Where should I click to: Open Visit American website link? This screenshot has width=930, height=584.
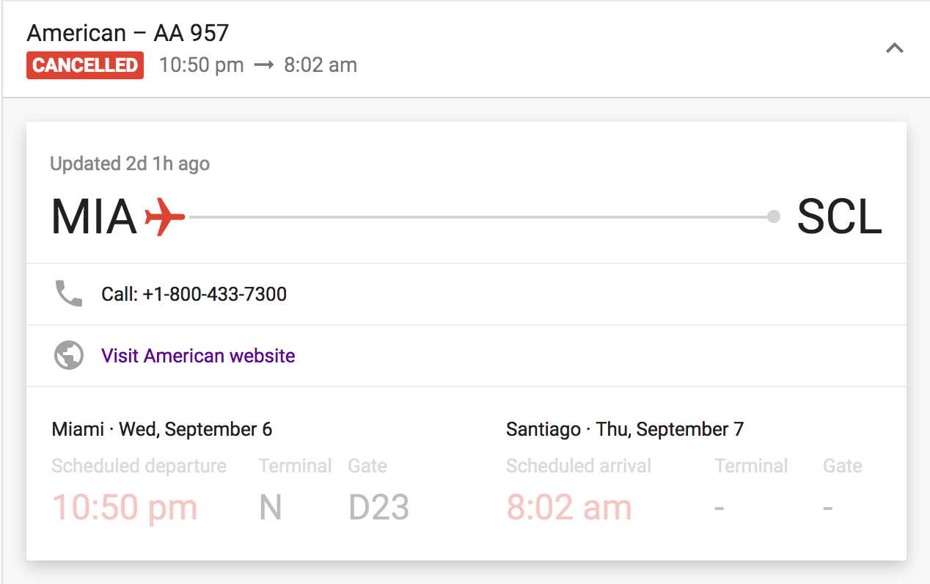[x=198, y=356]
